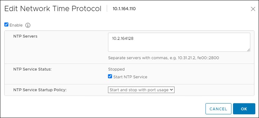Click the info icon next to Enable
The image size is (259, 118).
tap(28, 25)
